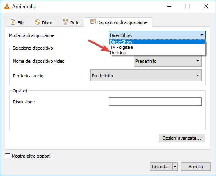Click the VLC cone icon in title bar
Viewport: 216px width, 176px height.
tap(7, 6)
